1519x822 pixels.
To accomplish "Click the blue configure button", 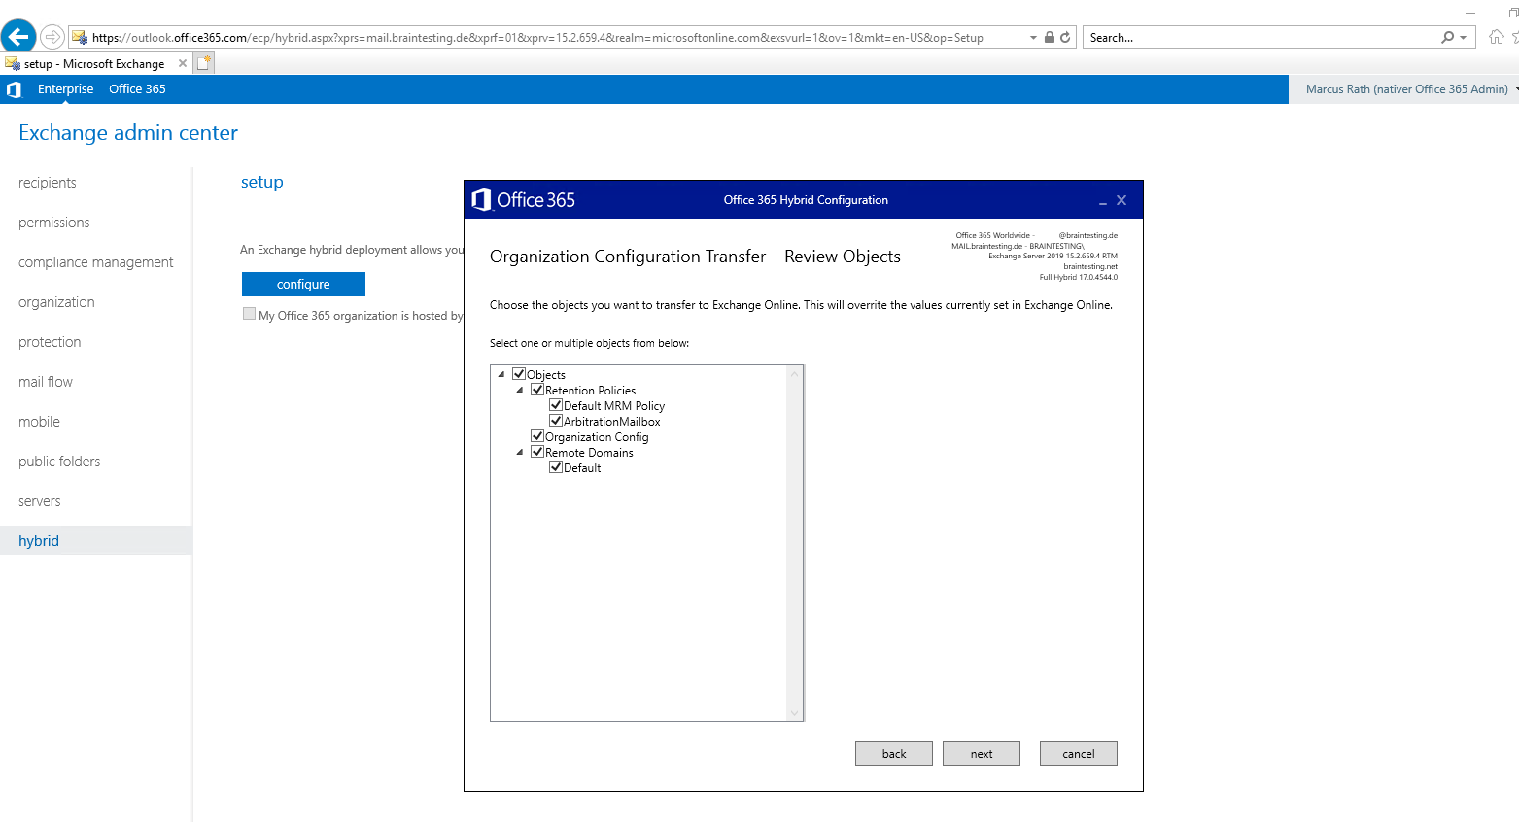I will point(303,284).
